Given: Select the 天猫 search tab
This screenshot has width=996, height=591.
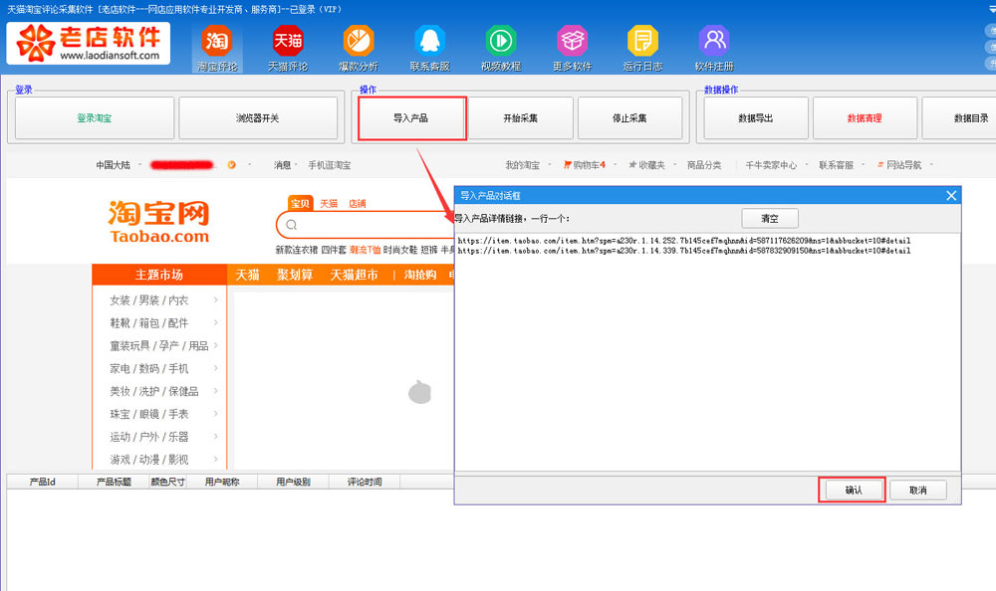Looking at the screenshot, I should 329,204.
